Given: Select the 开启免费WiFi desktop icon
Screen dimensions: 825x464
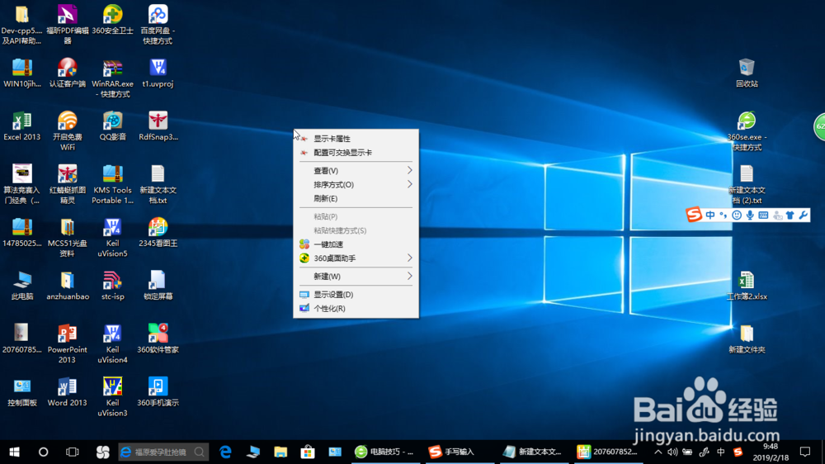Looking at the screenshot, I should [x=68, y=130].
